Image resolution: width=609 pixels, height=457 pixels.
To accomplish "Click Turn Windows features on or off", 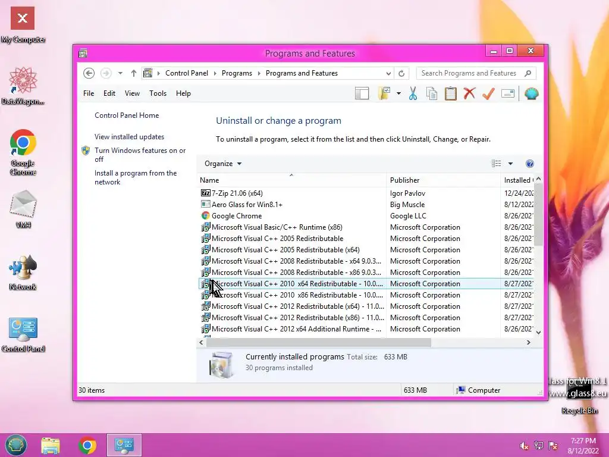I will [x=140, y=155].
